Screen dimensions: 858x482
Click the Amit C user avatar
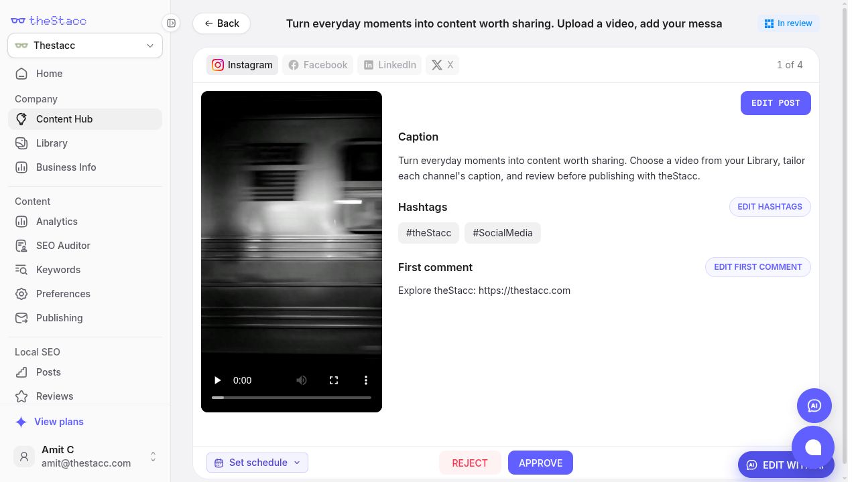pos(24,457)
